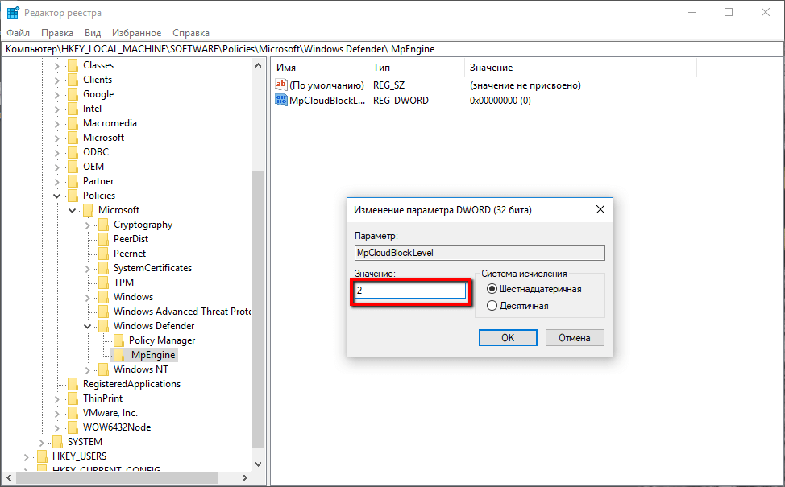This screenshot has width=785, height=487.
Task: Select the ODBC folder icon
Action: click(73, 152)
